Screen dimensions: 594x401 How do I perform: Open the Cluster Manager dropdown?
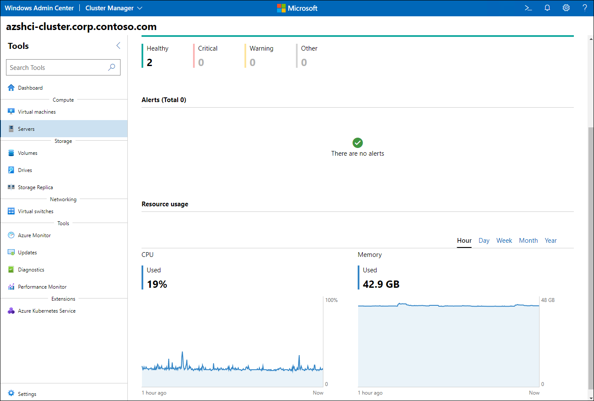point(114,8)
